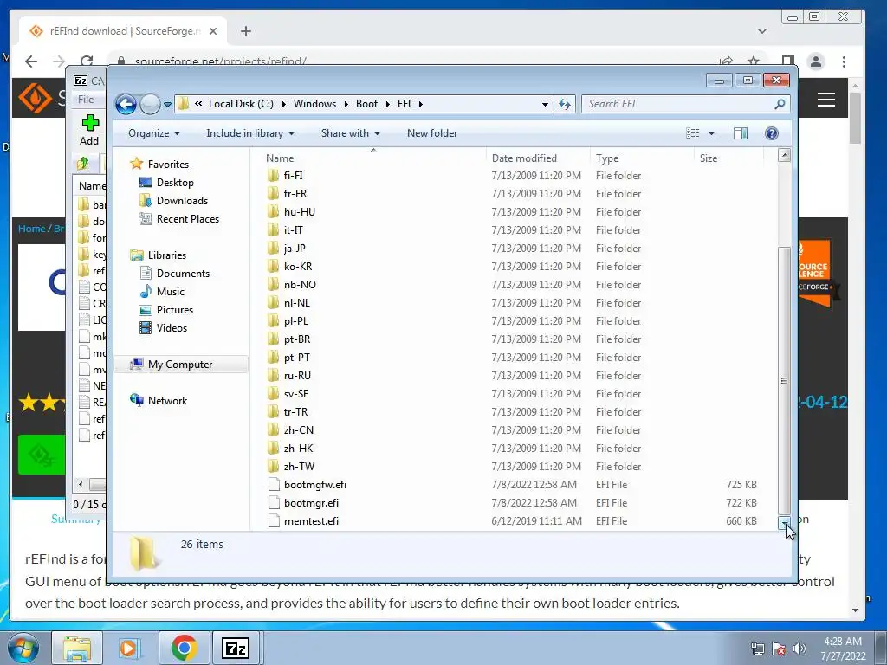Select the memtest.efi file icon
Viewport: 887px width, 665px height.
[274, 520]
